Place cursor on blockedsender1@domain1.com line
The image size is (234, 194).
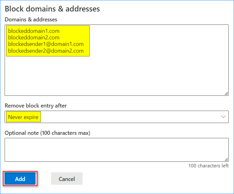click(46, 44)
